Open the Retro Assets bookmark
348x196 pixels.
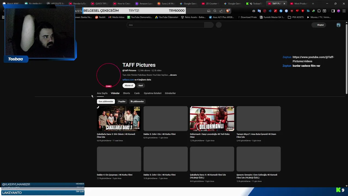[193, 17]
